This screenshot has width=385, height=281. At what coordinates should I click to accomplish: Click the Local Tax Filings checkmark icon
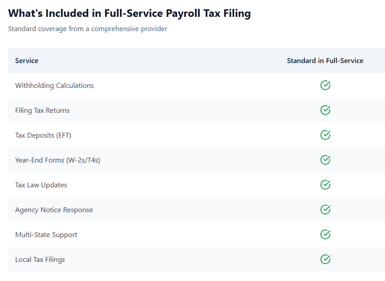click(x=325, y=259)
